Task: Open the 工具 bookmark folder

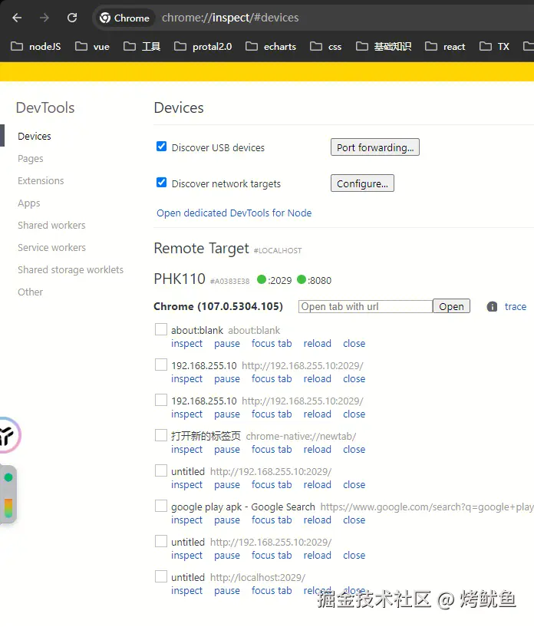Action: tap(142, 46)
